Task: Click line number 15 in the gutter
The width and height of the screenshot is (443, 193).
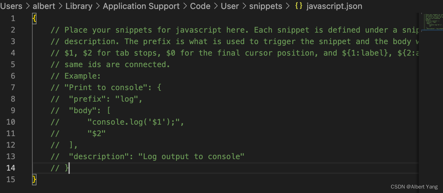Action: click(11, 180)
